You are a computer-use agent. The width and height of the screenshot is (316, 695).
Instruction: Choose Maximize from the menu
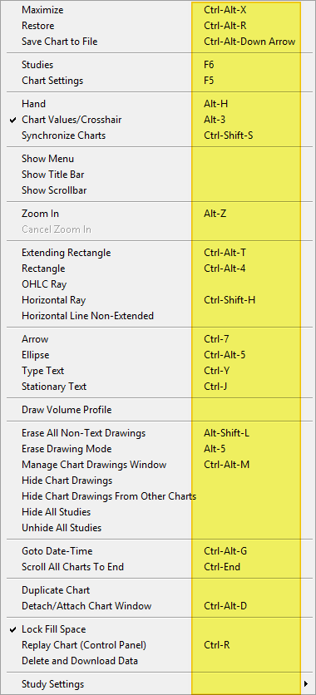158,10
